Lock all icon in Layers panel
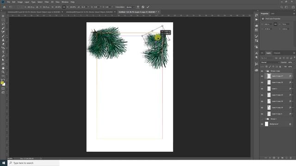296x166 pixels. 280,66
